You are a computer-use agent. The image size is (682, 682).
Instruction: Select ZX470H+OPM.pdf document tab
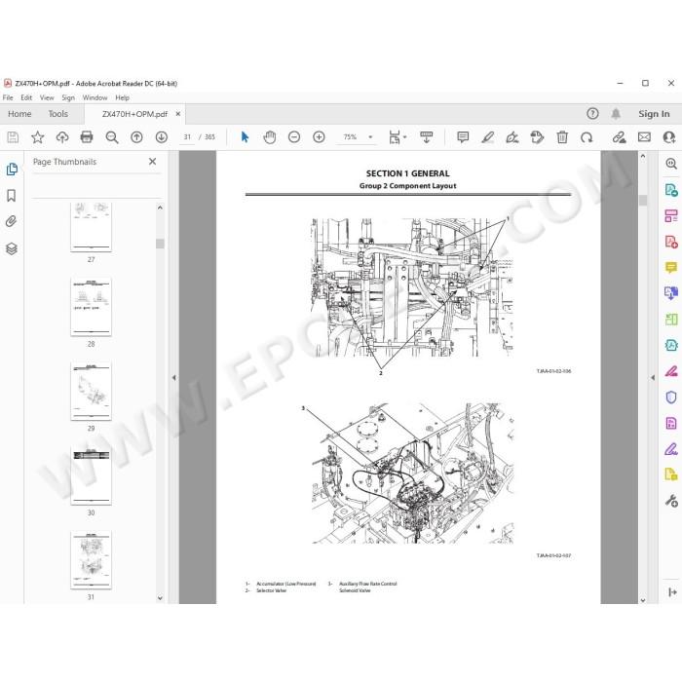tap(134, 114)
